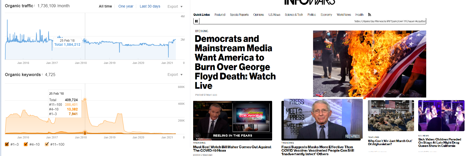This screenshot has height=156, width=471.
Task: Open the Sick Video: Children Paraded article
Action: [x=440, y=143]
